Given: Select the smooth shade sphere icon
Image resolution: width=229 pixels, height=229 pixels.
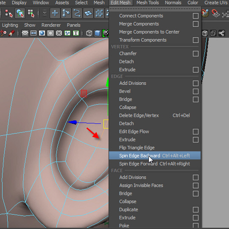Looking at the screenshot, I should [x=42, y=33].
